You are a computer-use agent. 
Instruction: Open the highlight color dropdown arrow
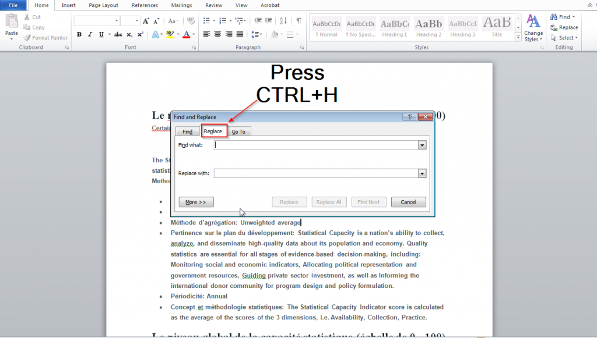click(178, 34)
